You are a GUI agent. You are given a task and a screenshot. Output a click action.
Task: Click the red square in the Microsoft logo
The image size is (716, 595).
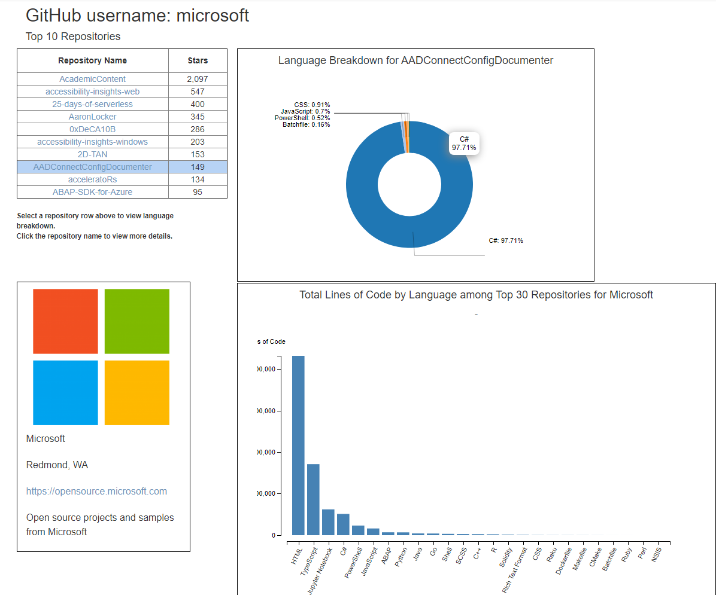pyautogui.click(x=65, y=321)
